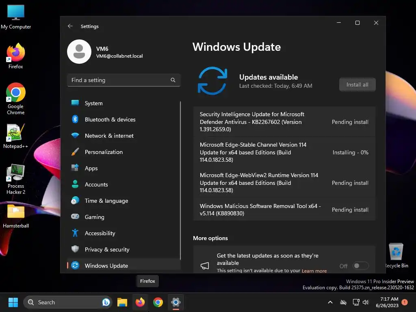This screenshot has height=312, width=416.
Task: Open File Explorer from the taskbar
Action: pos(122,302)
